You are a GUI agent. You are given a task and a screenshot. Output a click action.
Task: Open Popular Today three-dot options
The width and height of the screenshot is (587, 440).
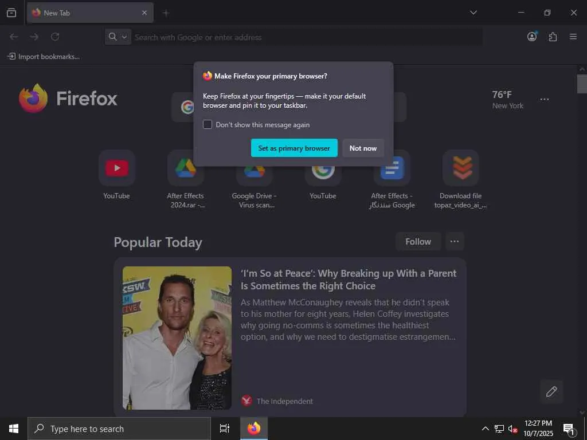455,241
